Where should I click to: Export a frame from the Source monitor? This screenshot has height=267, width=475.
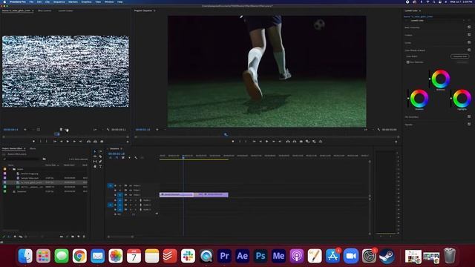pyautogui.click(x=102, y=142)
